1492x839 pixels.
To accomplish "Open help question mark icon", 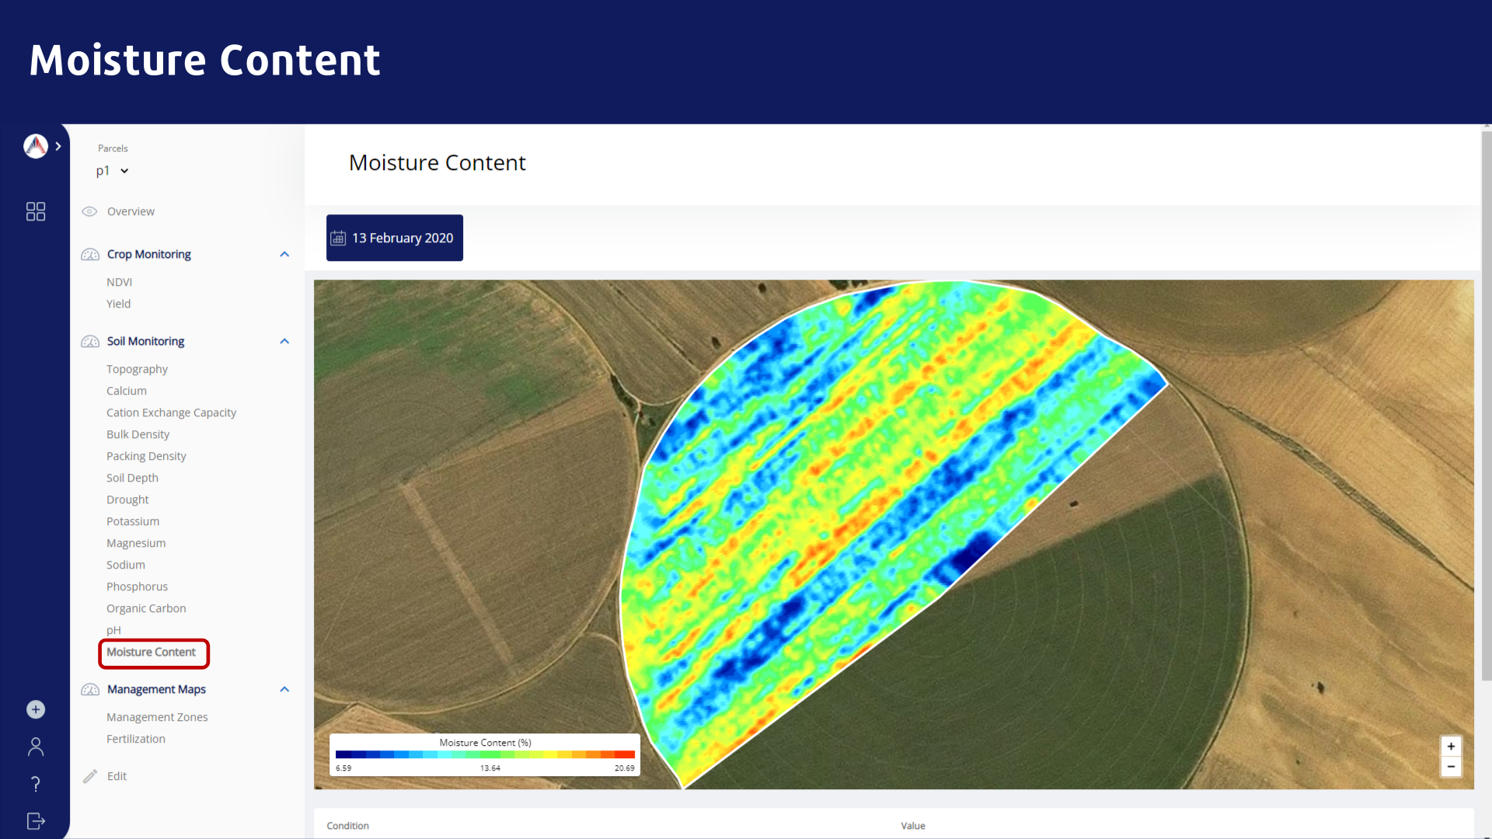I will point(36,784).
